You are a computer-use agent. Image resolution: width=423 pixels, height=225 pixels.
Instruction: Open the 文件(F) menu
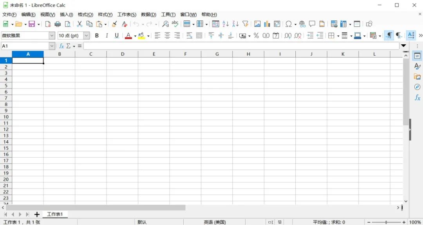(x=9, y=15)
